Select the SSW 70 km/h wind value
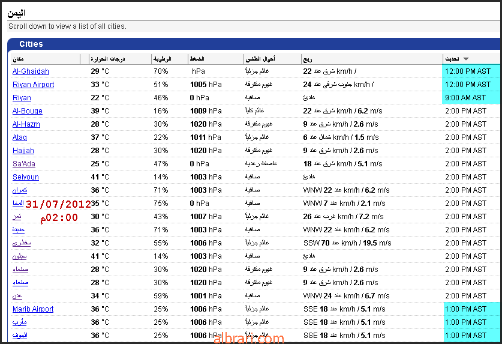The image size is (502, 344). (347, 243)
